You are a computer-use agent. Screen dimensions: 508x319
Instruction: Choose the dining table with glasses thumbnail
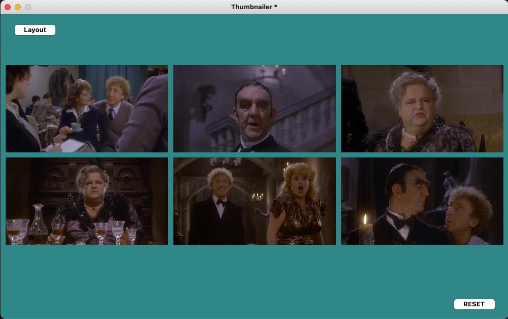(x=87, y=201)
